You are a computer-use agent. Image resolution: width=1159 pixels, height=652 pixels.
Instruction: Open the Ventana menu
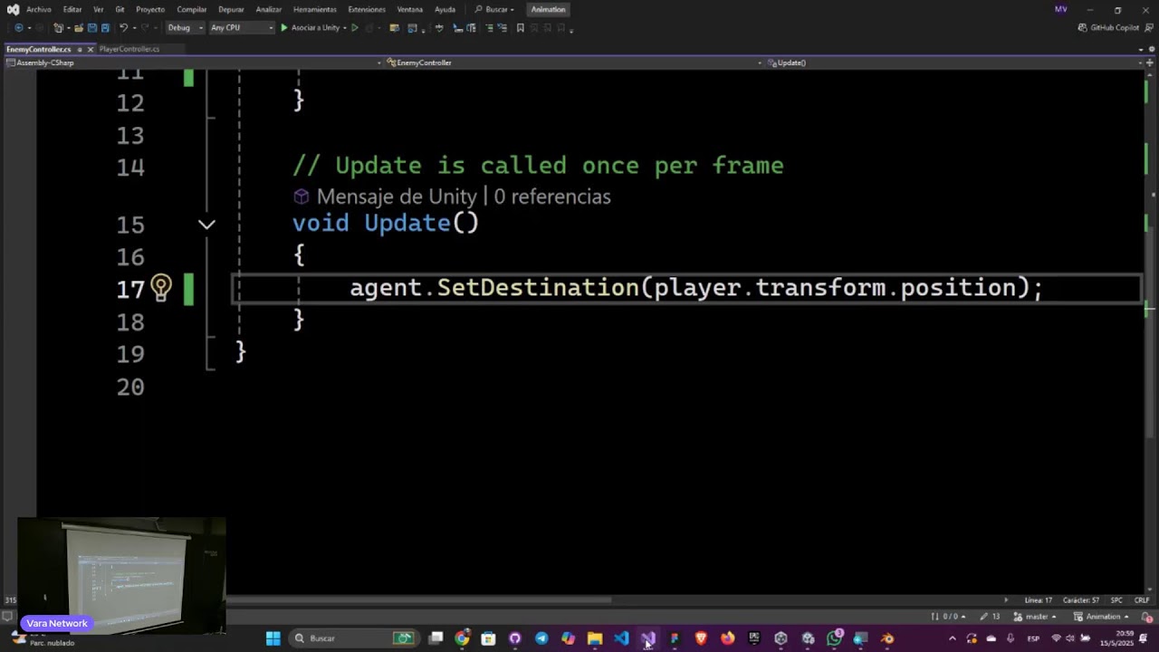(x=410, y=9)
